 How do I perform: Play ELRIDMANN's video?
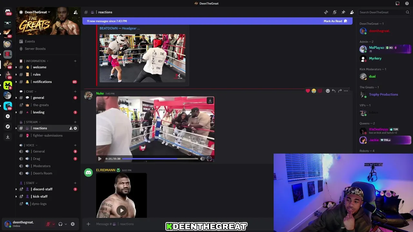coord(122,210)
